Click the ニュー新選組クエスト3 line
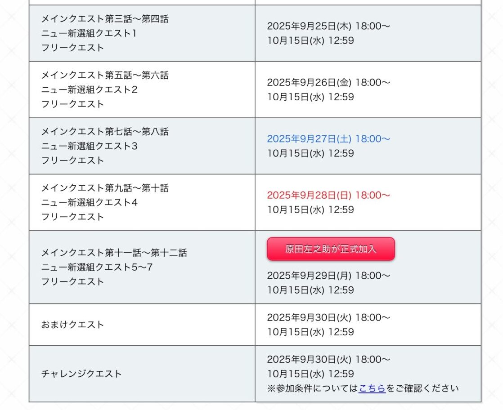Image resolution: width=503 pixels, height=410 pixels. click(90, 146)
